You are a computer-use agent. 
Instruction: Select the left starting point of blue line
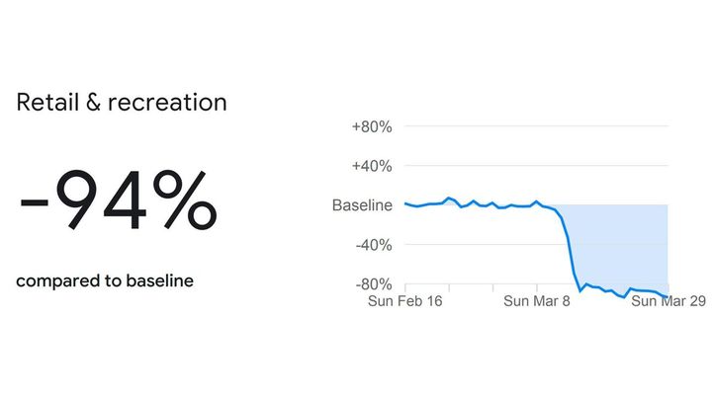tap(405, 203)
